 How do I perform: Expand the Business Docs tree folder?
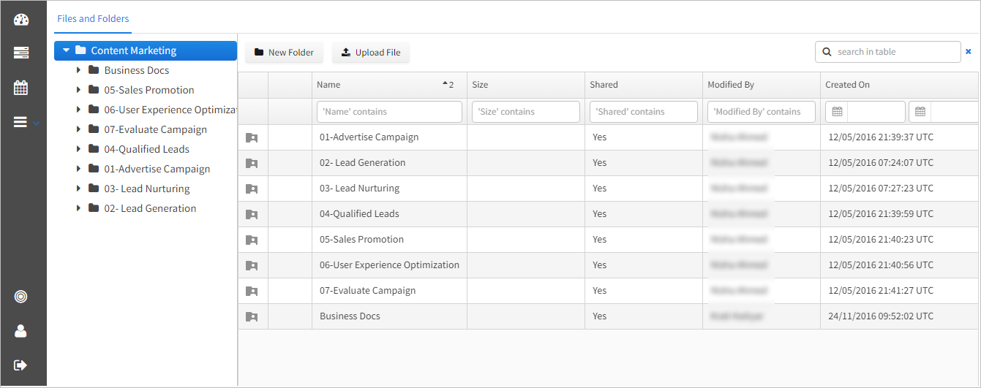79,70
